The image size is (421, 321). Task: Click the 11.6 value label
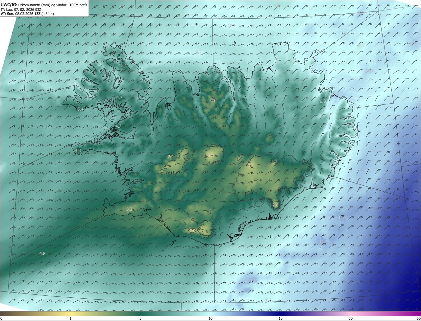pos(252,280)
